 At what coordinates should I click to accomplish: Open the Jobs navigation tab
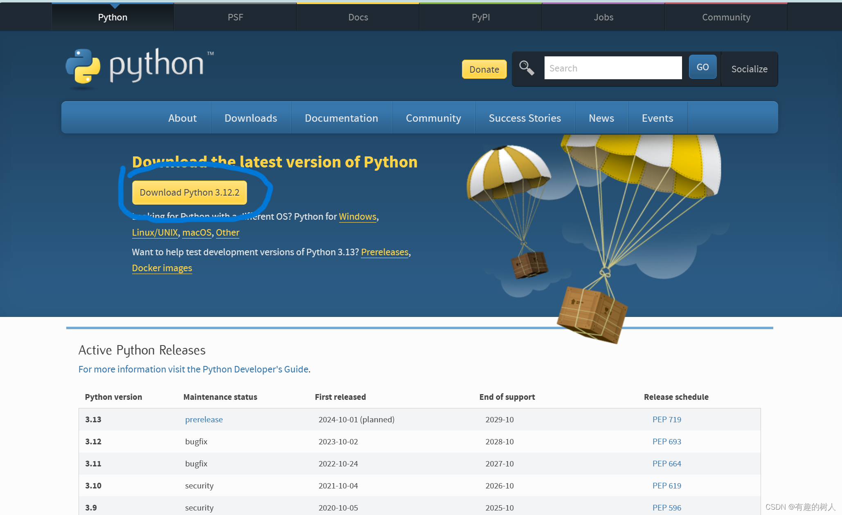click(603, 16)
